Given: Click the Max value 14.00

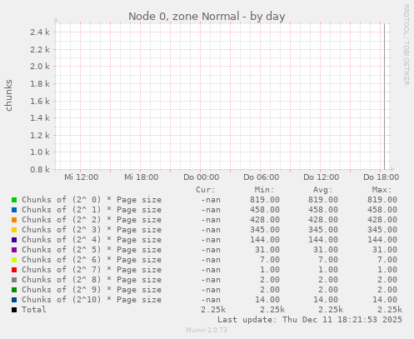Looking at the screenshot, I should pyautogui.click(x=385, y=300).
